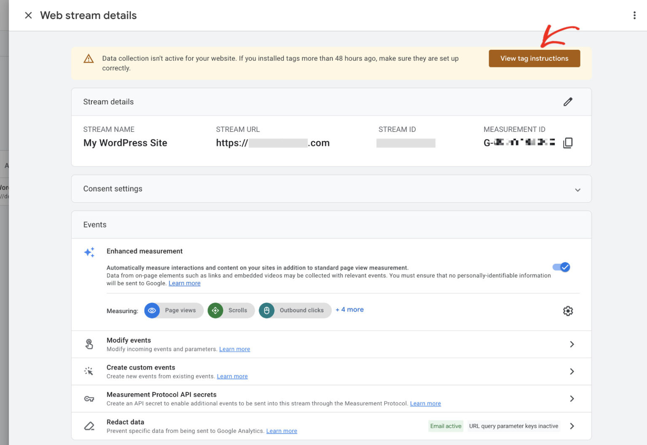Screen dimensions: 647x445
Task: Click the Modify events hand icon
Action: pos(89,344)
